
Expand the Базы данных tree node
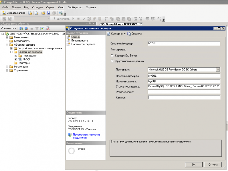7,37
